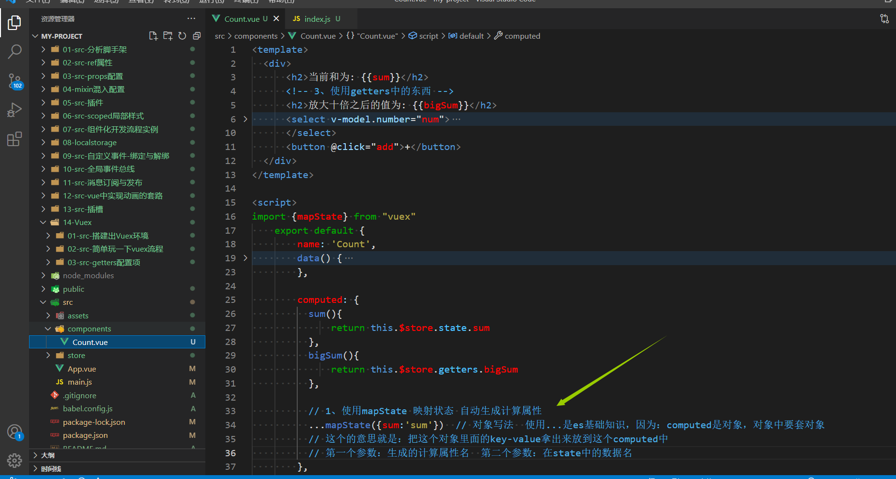This screenshot has height=479, width=896.
Task: Click the bigSum() method name on line 29
Action: (325, 356)
